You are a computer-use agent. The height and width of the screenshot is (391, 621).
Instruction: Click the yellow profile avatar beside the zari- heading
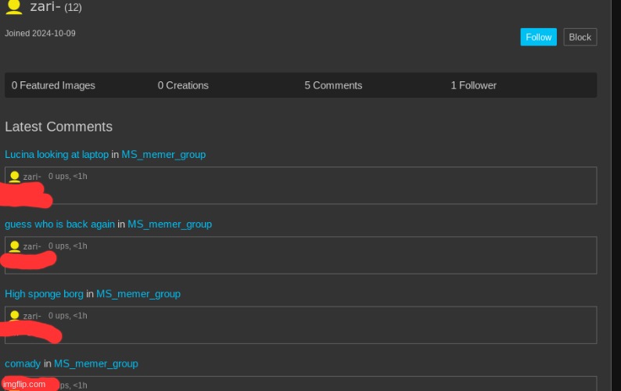pos(13,6)
